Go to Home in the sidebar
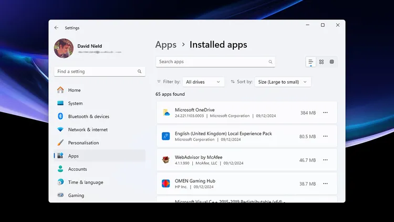 click(75, 90)
